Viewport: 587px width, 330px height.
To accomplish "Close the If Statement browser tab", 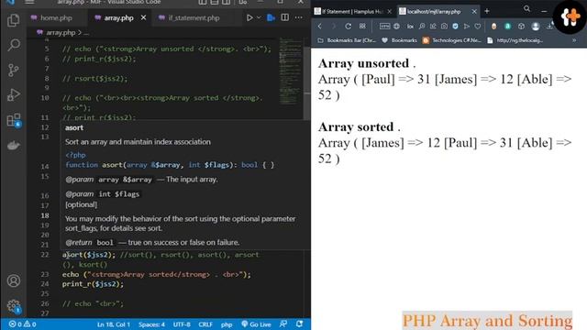I will coord(389,12).
